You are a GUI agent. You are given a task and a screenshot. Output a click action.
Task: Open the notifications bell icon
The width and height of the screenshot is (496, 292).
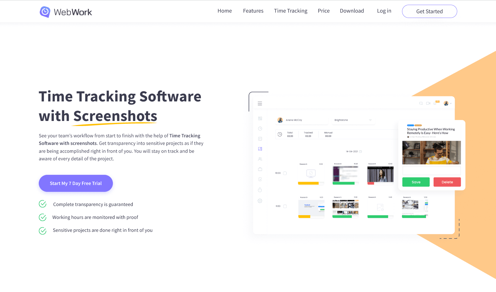[435, 103]
